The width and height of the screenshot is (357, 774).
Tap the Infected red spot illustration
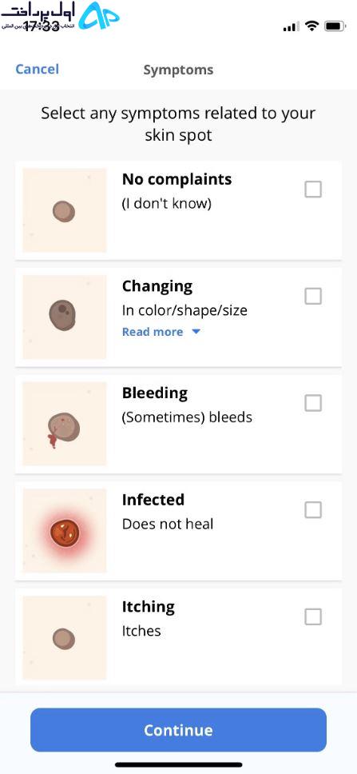pyautogui.click(x=65, y=531)
